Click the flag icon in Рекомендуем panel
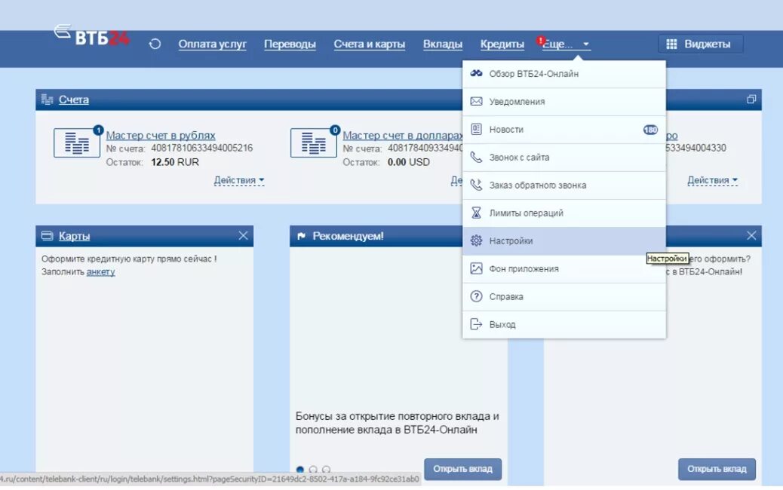 [x=301, y=236]
